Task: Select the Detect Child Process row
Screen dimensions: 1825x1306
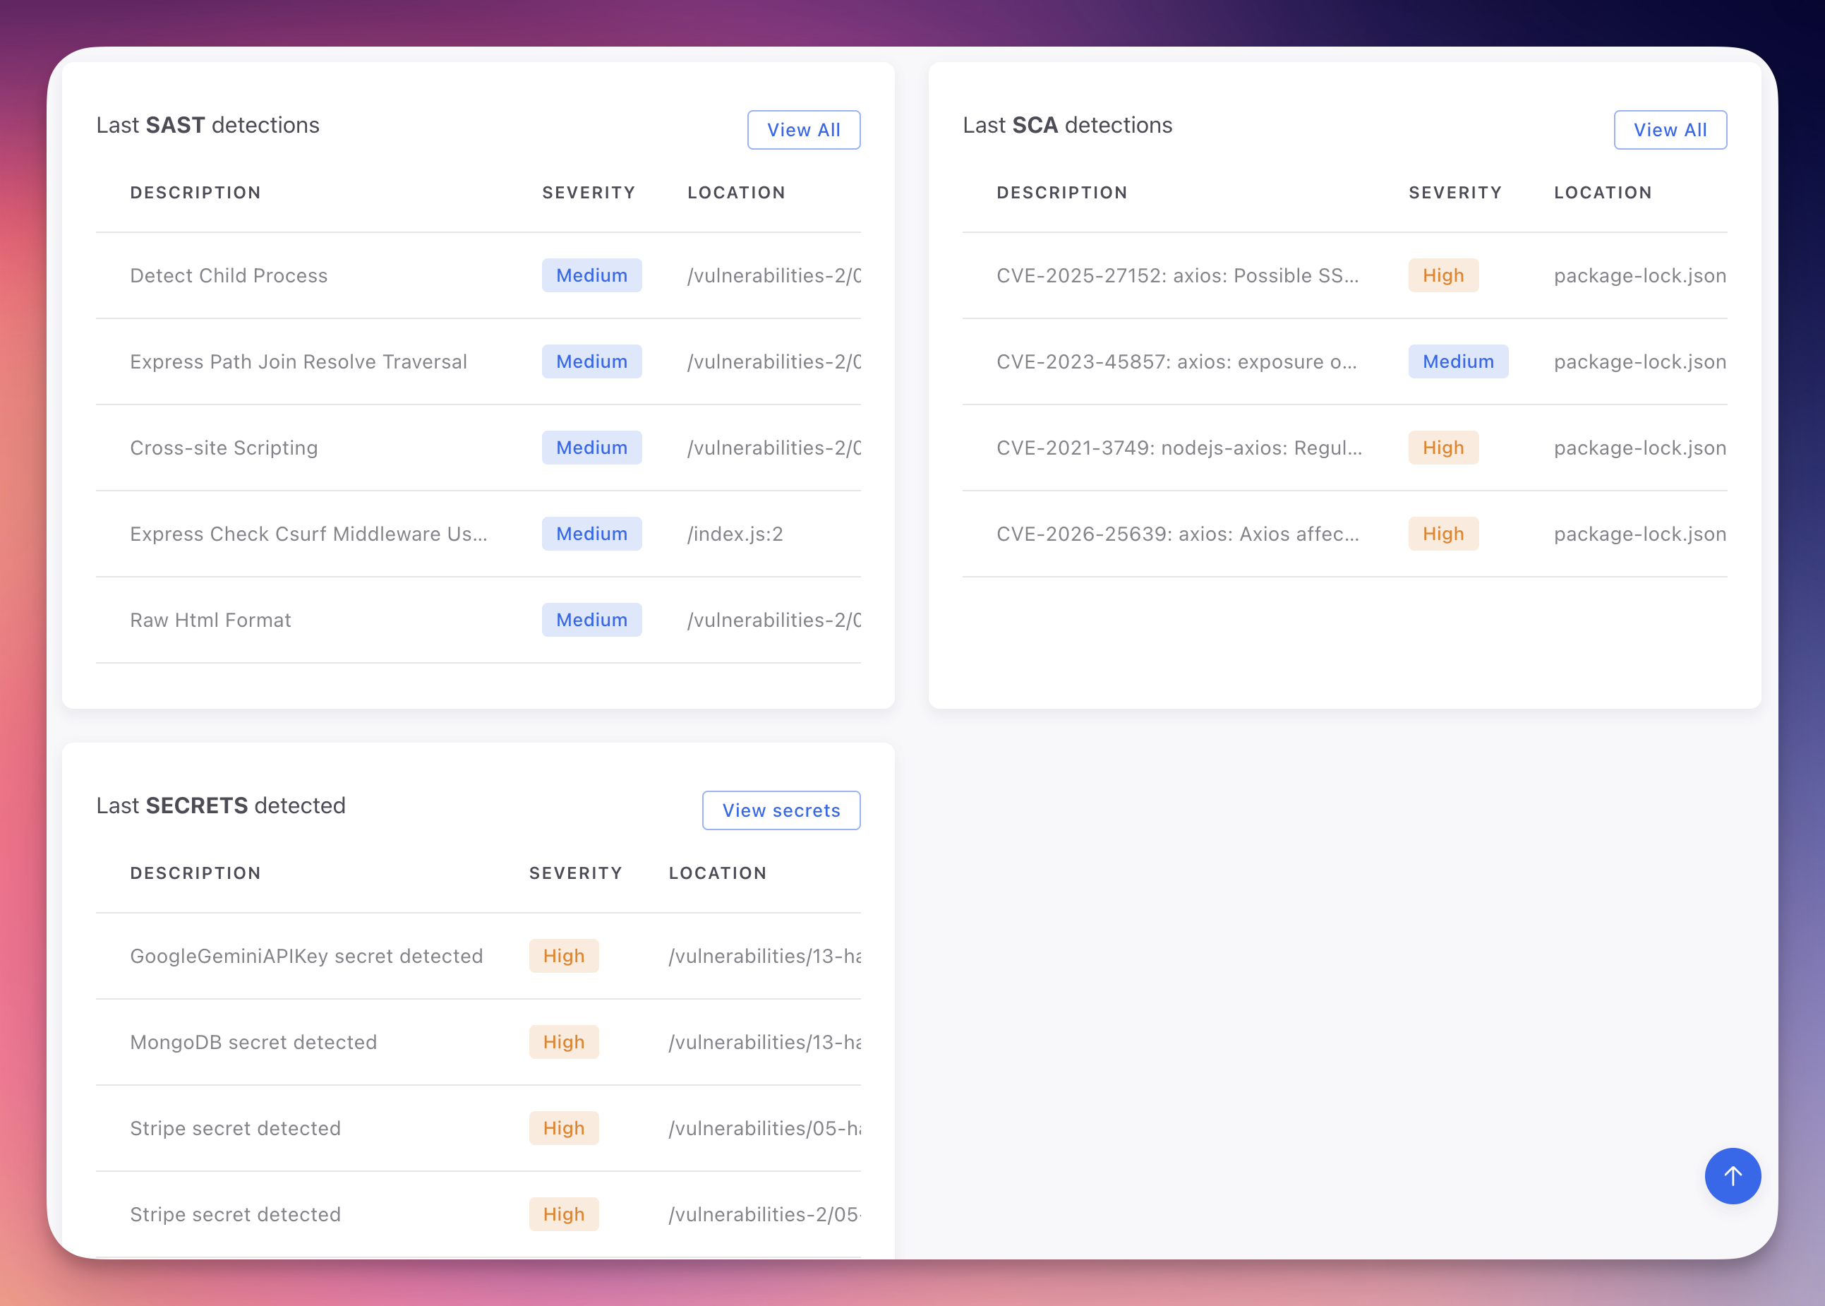Action: 229,276
